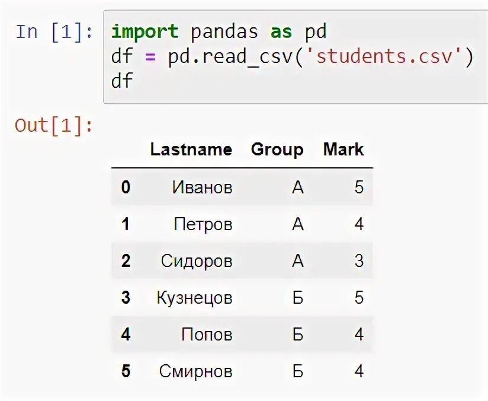Click the Кузнецов lastname cell

pyautogui.click(x=194, y=298)
